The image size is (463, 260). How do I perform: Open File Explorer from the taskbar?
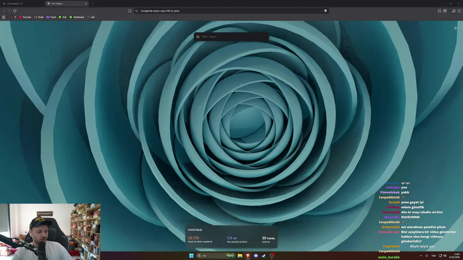tap(240, 256)
